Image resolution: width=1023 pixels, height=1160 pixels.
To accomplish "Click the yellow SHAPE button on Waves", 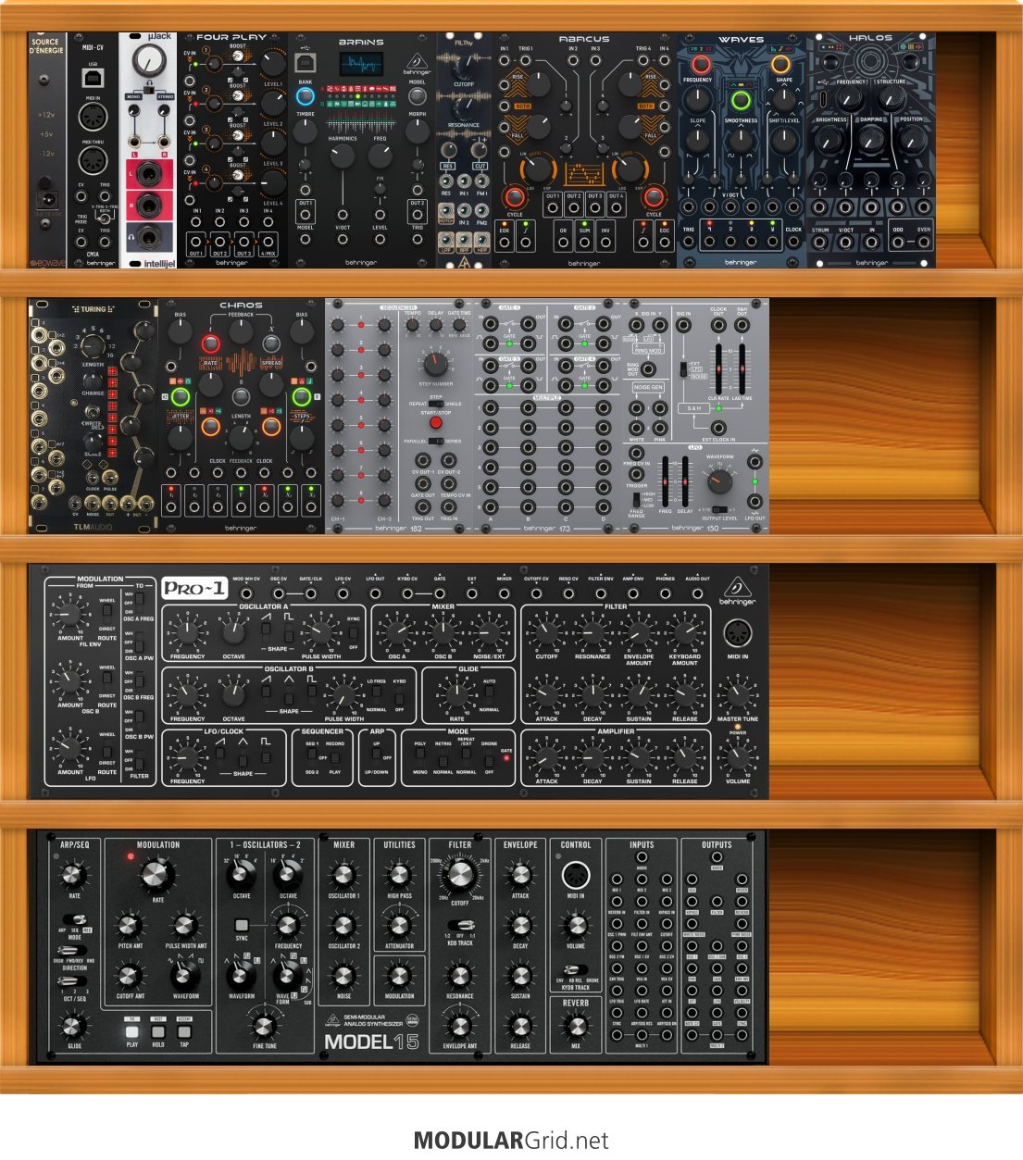I will tap(781, 64).
